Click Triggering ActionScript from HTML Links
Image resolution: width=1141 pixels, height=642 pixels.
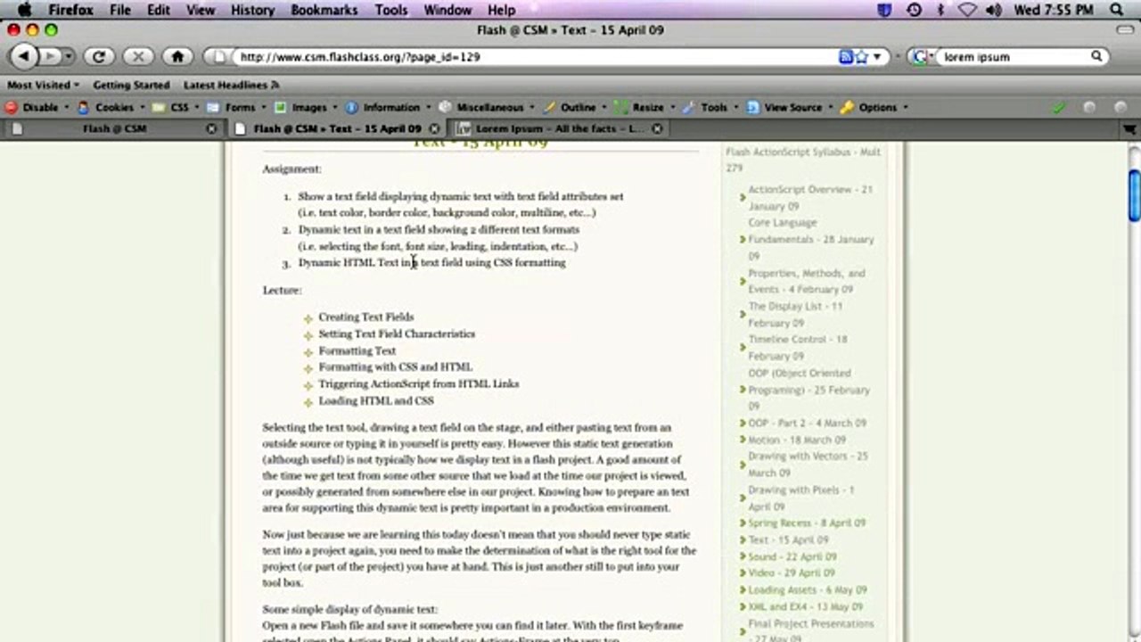419,383
